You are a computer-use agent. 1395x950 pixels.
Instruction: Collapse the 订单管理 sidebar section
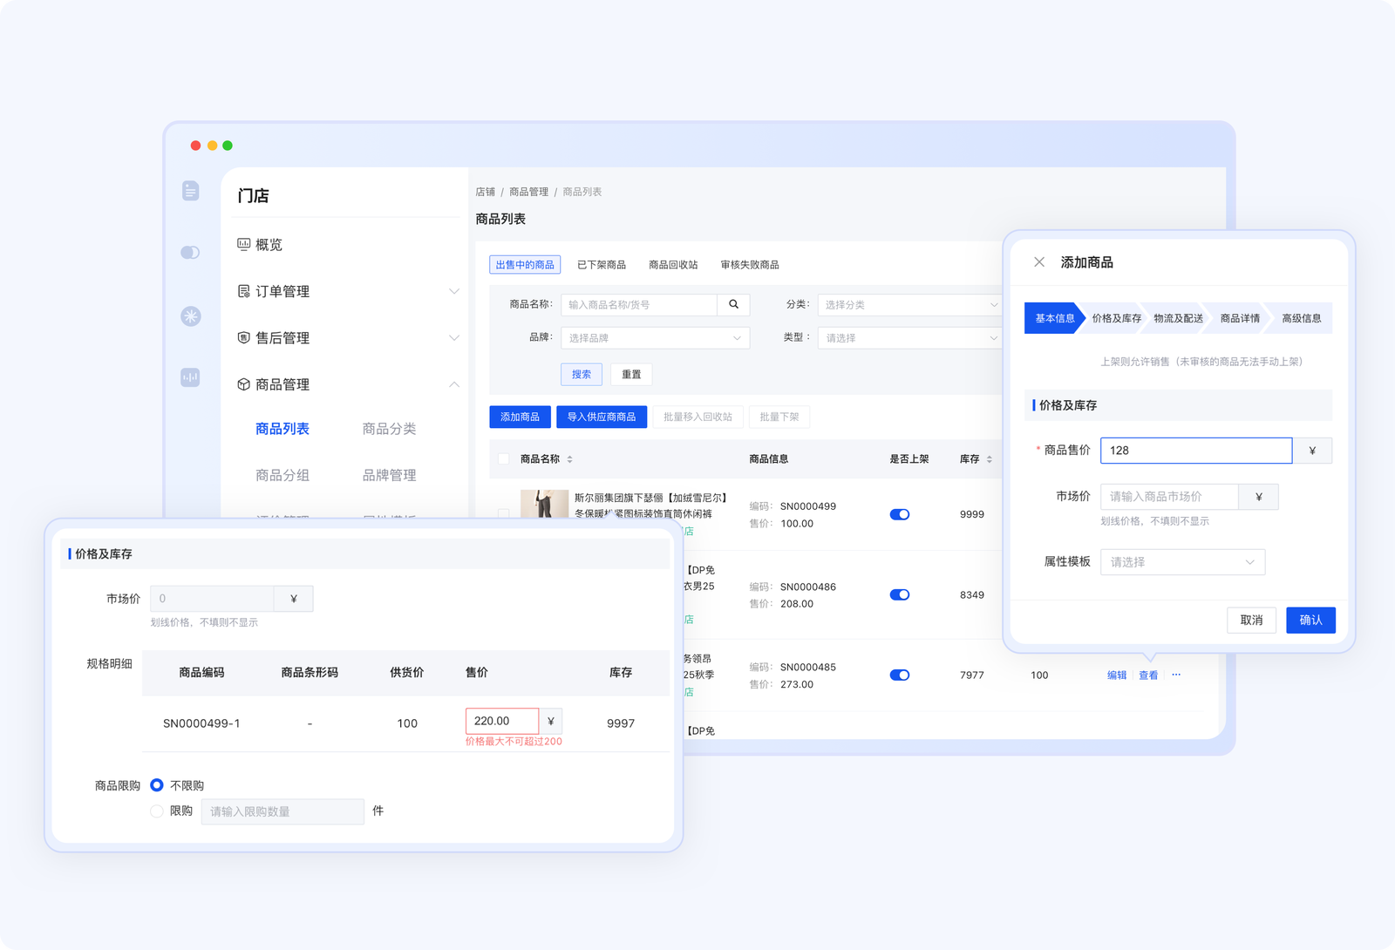(x=454, y=292)
